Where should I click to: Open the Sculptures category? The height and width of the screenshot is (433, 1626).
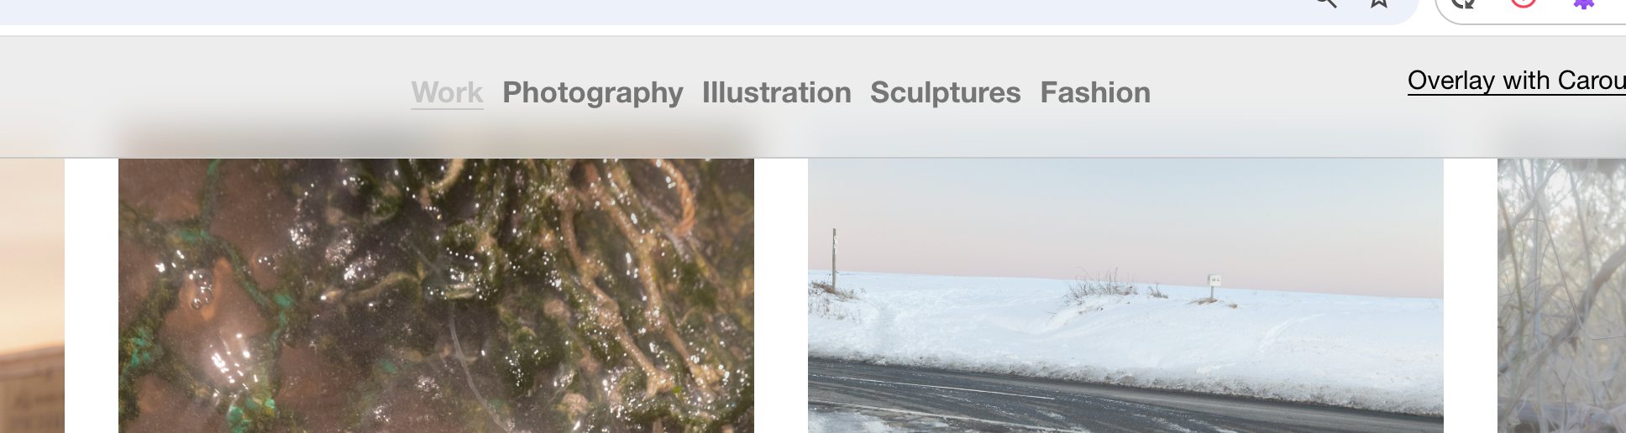point(946,92)
